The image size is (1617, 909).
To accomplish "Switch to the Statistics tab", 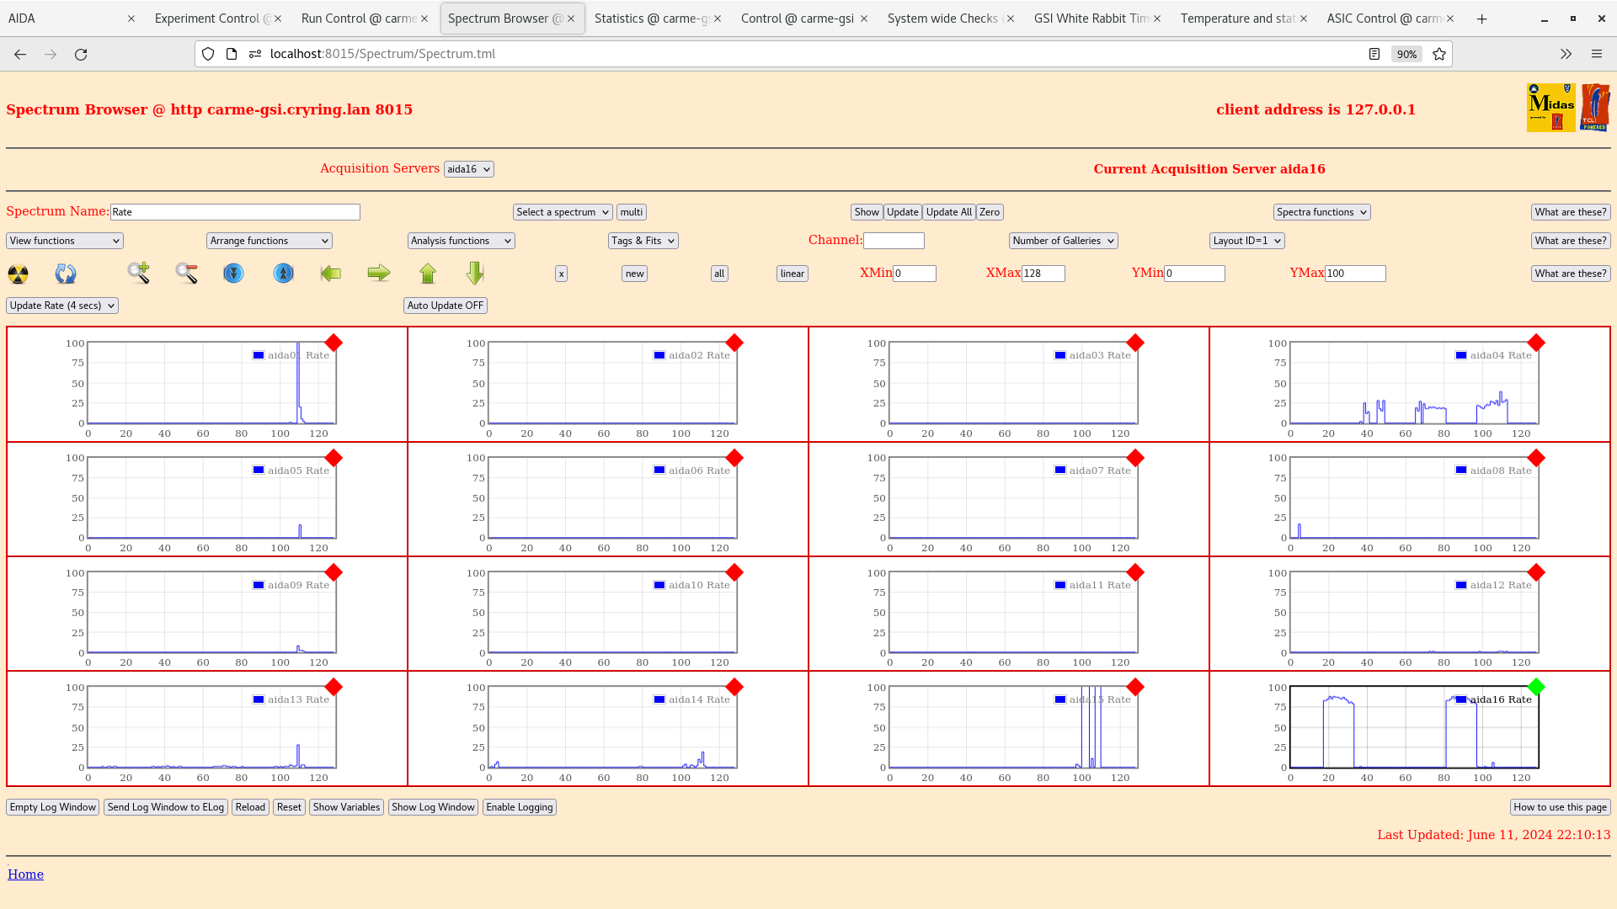I will (x=648, y=18).
